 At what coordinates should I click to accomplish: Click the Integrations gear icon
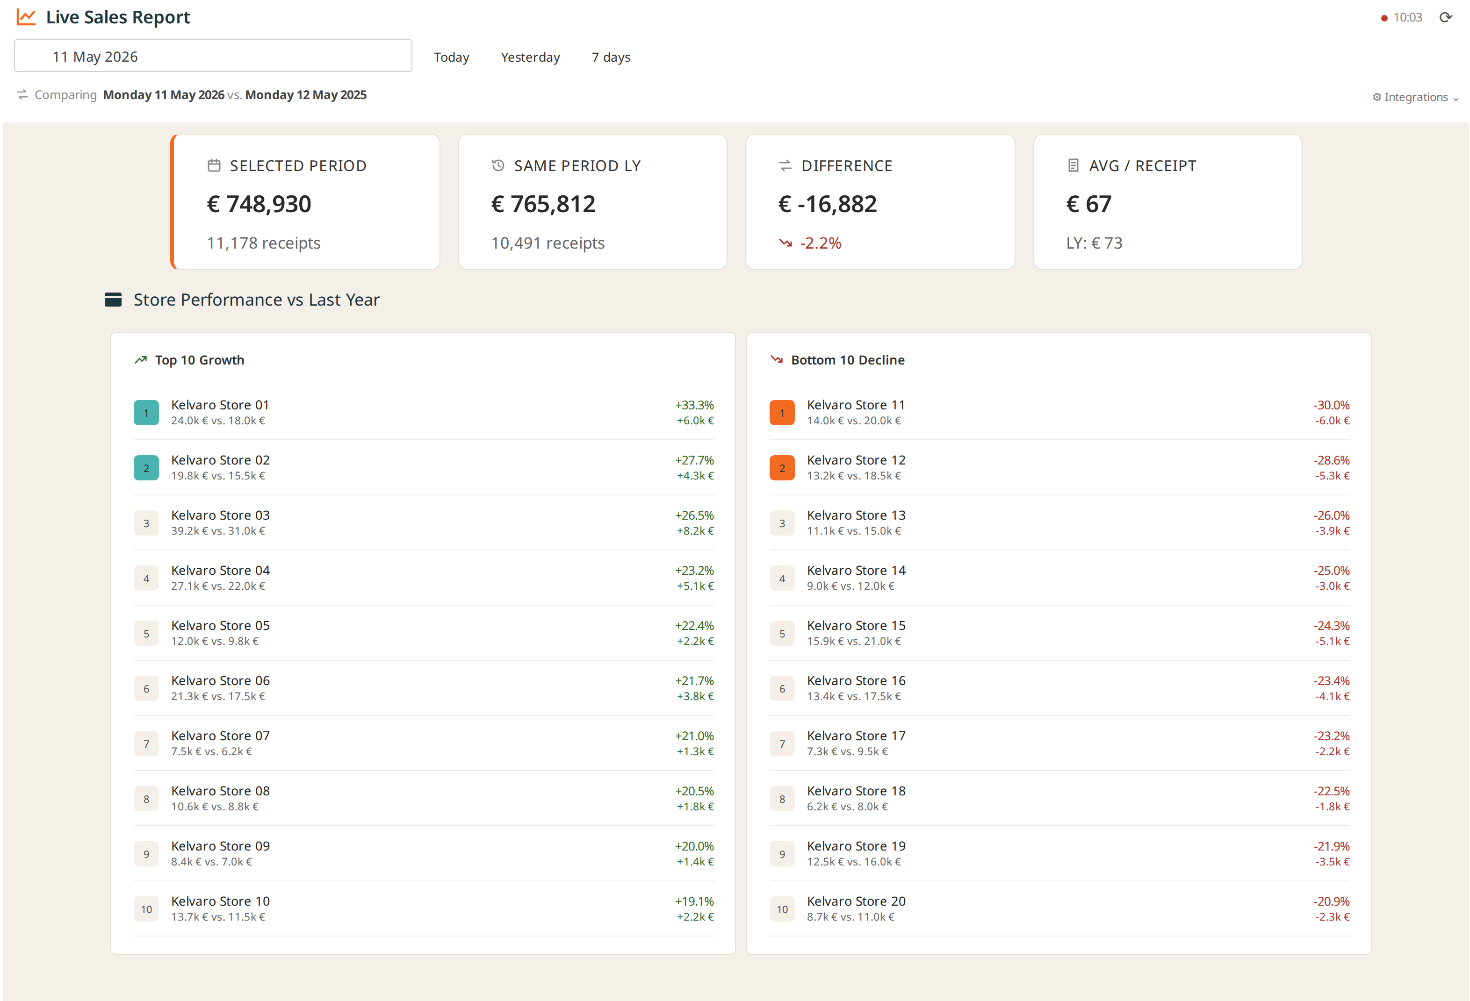pyautogui.click(x=1376, y=97)
